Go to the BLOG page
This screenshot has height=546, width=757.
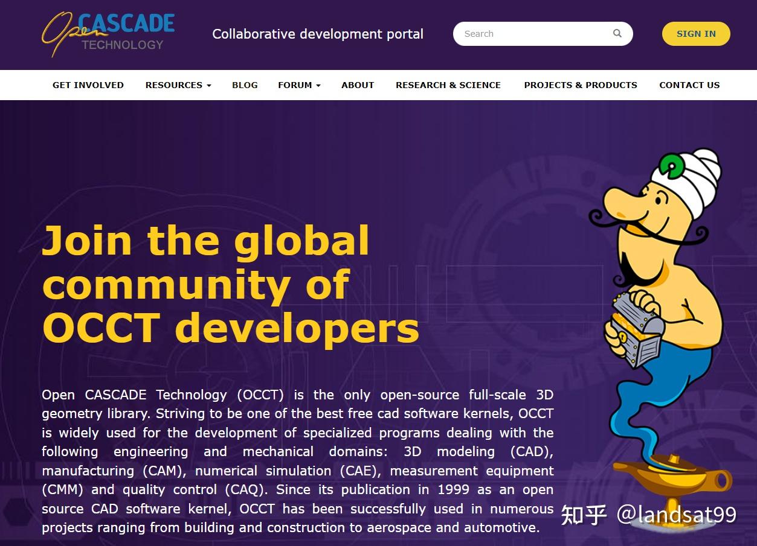245,85
